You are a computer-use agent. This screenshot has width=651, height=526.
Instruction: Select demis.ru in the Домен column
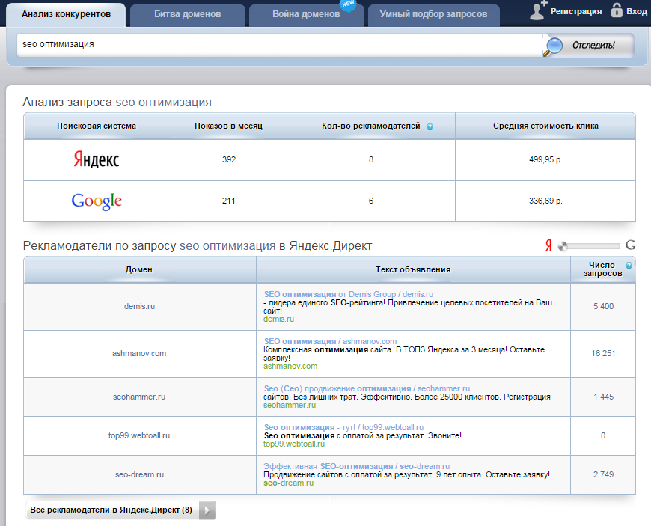[x=139, y=306]
